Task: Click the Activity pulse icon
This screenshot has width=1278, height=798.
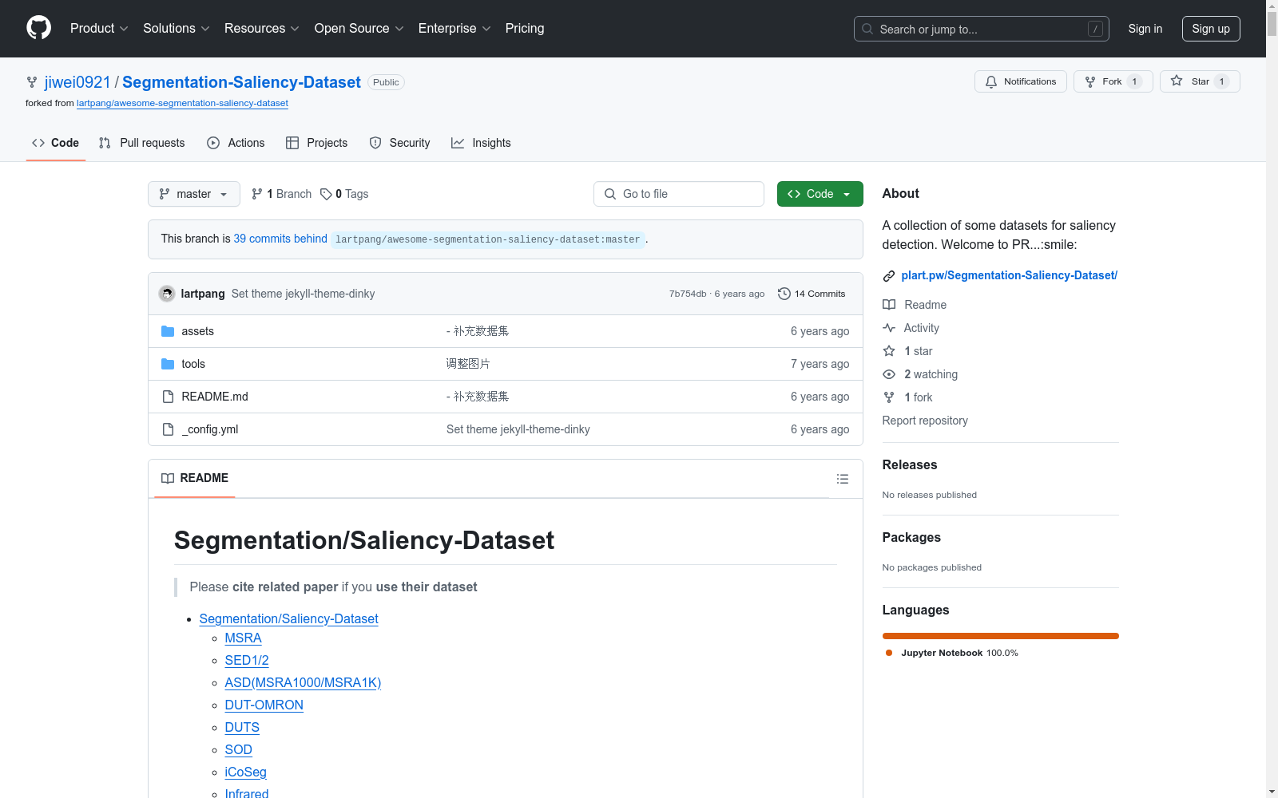Action: pyautogui.click(x=889, y=328)
